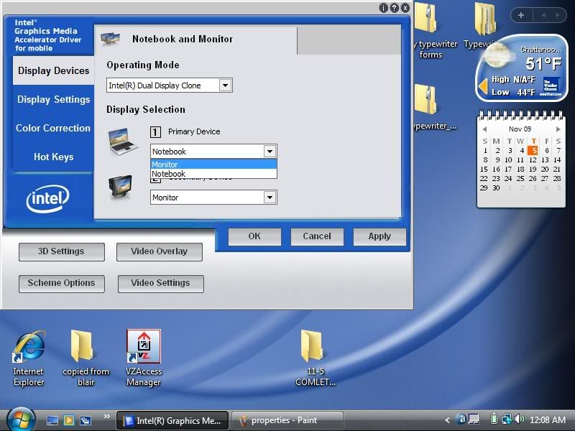Open Scheme Options
The image size is (575, 431).
coord(62,284)
